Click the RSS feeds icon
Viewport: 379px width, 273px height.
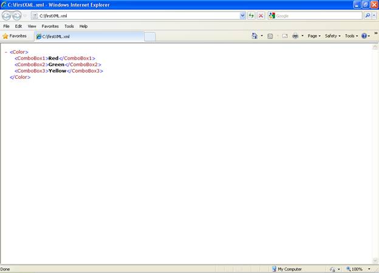pyautogui.click(x=270, y=36)
